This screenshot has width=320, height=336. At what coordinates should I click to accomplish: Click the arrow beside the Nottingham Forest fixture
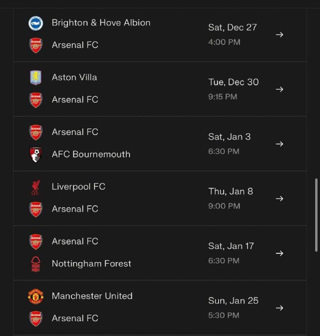click(279, 253)
